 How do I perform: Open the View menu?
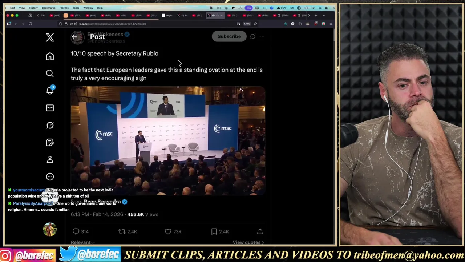(x=22, y=8)
